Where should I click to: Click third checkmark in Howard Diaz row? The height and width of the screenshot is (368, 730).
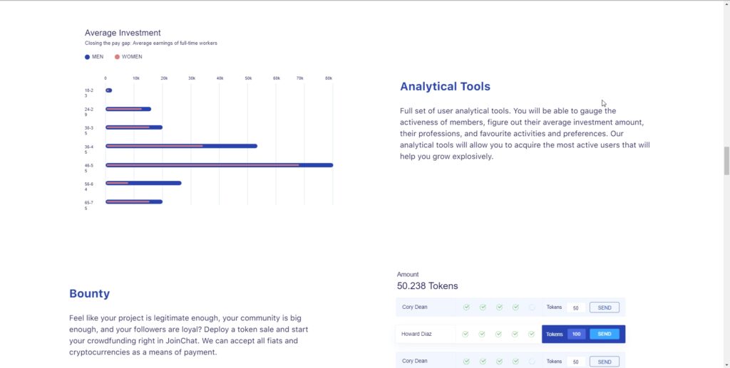click(499, 334)
